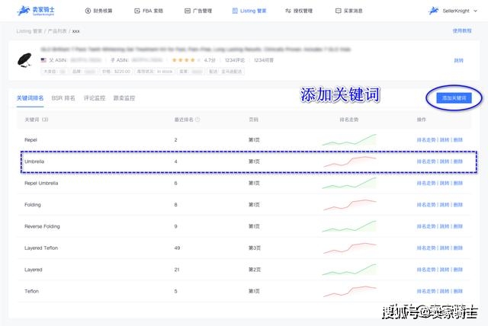
Task: Click 删除 in the Reverse Folding row
Action: coord(458,226)
